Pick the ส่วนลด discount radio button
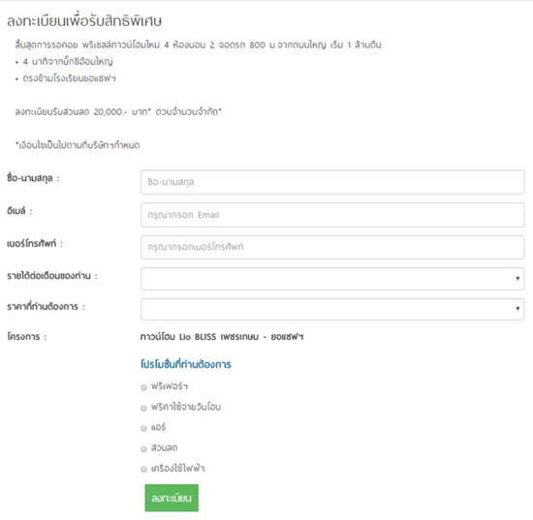 click(x=143, y=449)
